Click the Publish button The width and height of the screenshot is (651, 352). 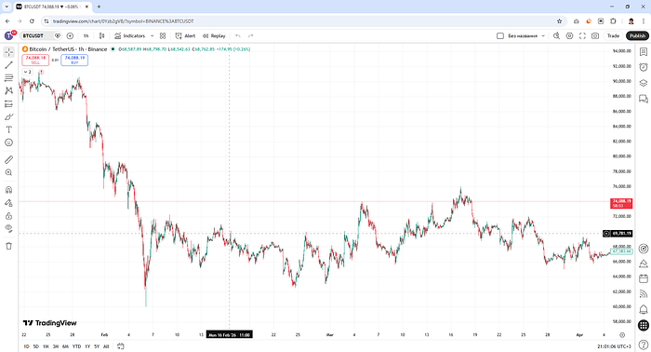pos(637,35)
